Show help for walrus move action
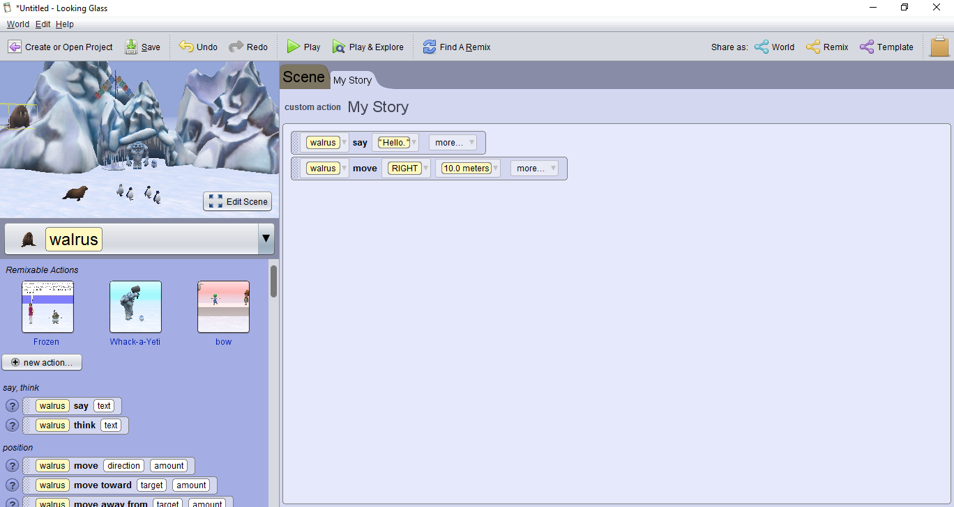This screenshot has height=507, width=954. [12, 466]
